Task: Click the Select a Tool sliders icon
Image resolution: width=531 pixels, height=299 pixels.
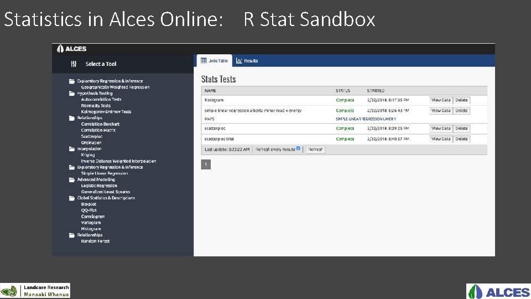Action: (x=74, y=64)
